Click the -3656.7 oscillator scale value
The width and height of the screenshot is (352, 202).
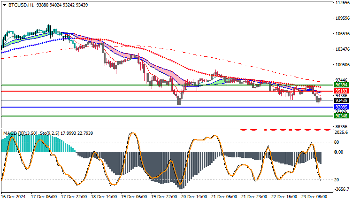coord(342,189)
